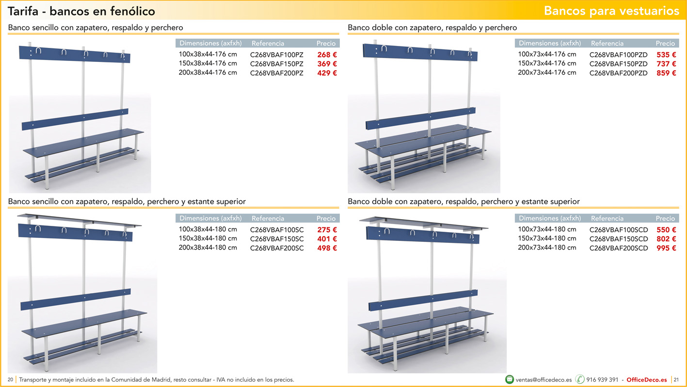Click the 995 € price
This screenshot has width=687, height=387.
[x=666, y=248]
